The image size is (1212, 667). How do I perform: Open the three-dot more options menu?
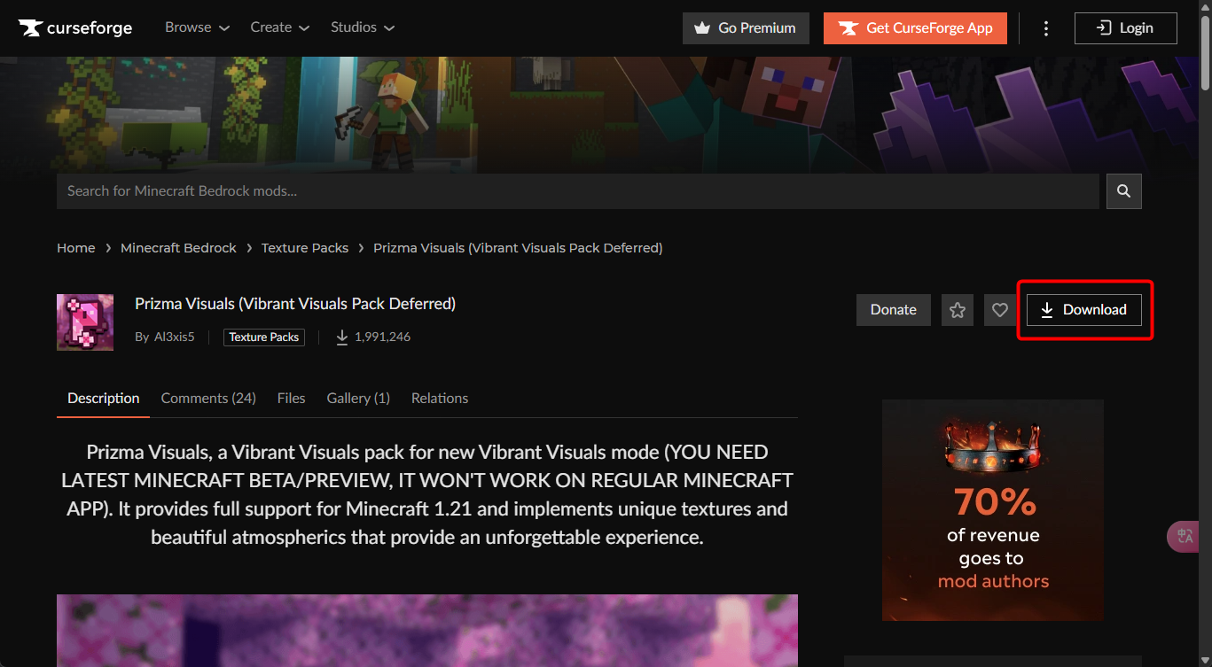1046,28
